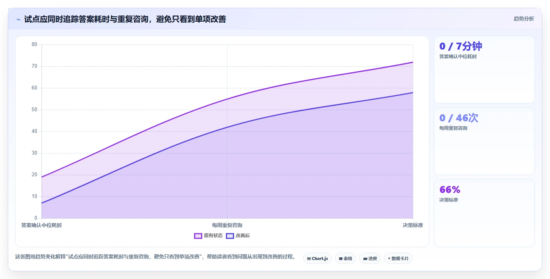Screen dimensions: 550x279
Task: Select the 进度 tag chip
Action: pos(370,258)
